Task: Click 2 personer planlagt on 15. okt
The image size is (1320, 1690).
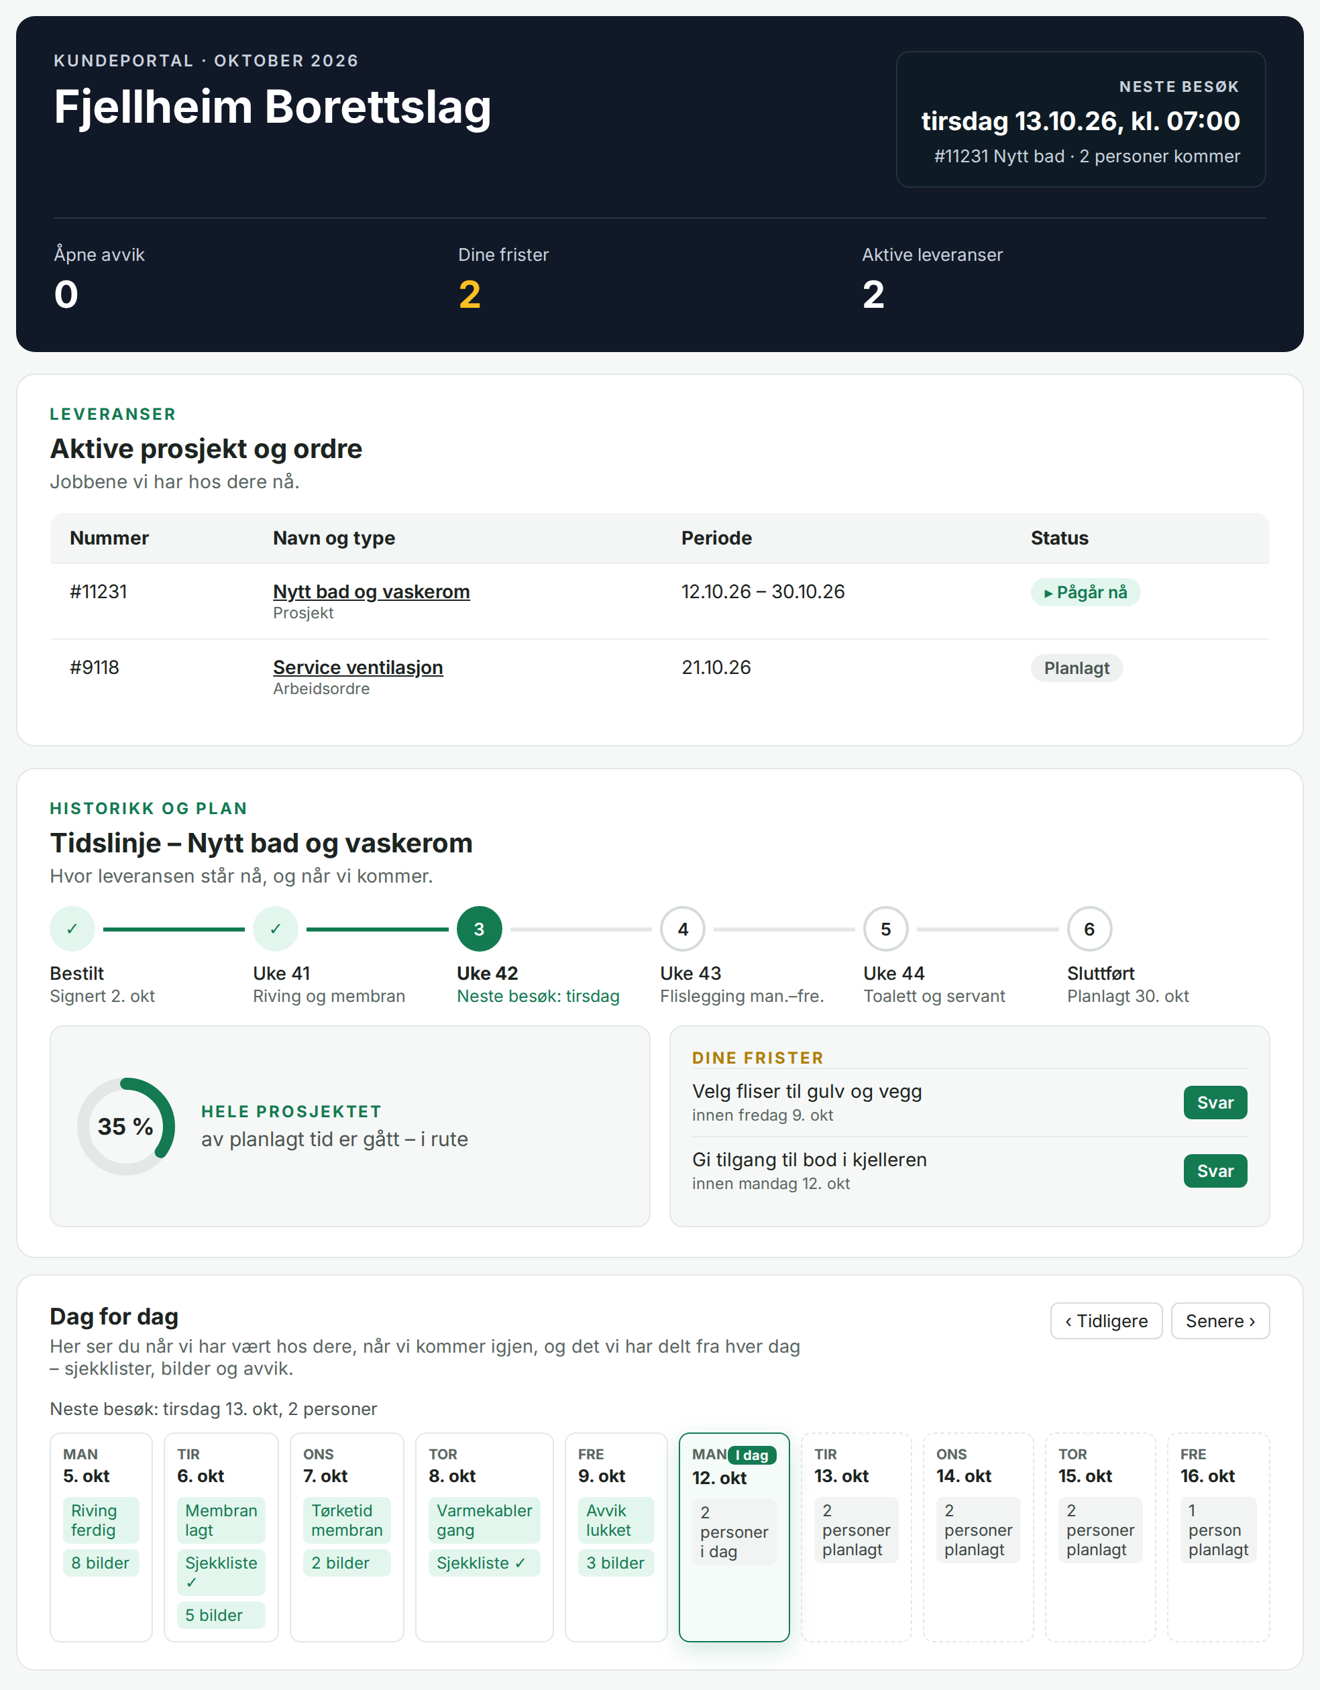Action: (x=1100, y=1530)
